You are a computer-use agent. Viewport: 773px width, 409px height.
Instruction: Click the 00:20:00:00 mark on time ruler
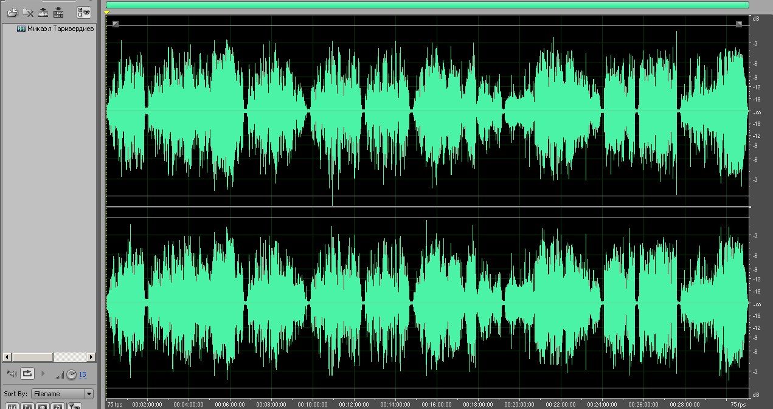click(x=519, y=404)
